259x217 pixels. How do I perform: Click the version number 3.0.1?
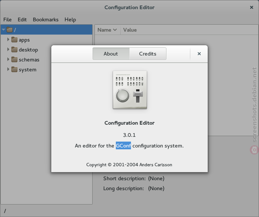129,135
